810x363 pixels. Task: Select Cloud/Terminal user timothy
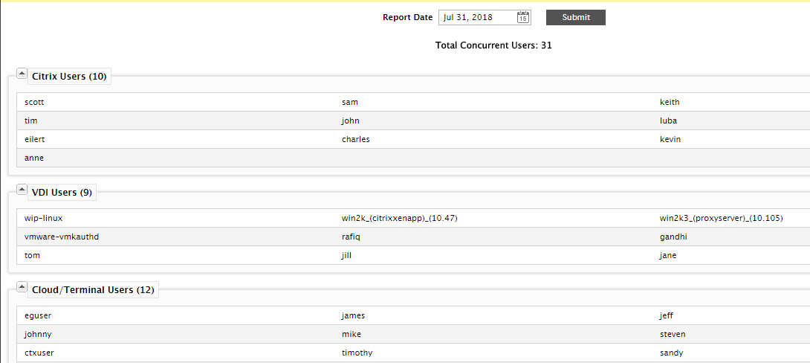click(x=357, y=353)
